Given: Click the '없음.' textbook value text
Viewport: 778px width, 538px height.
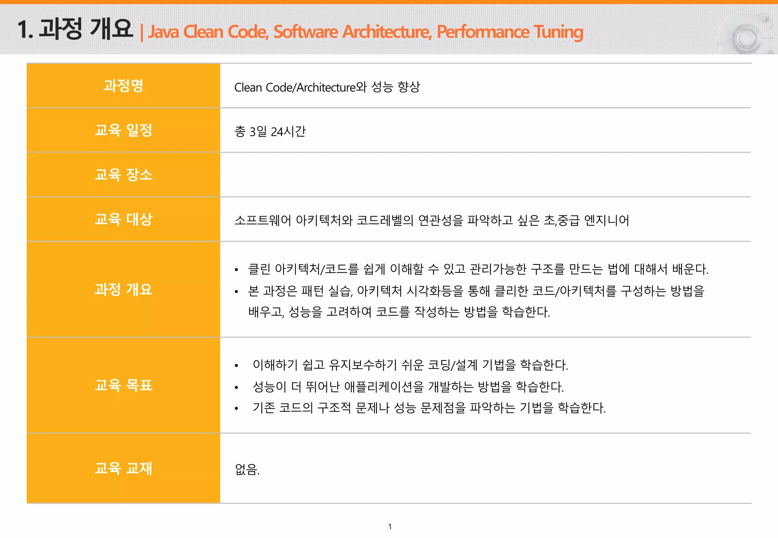Looking at the screenshot, I should (247, 470).
